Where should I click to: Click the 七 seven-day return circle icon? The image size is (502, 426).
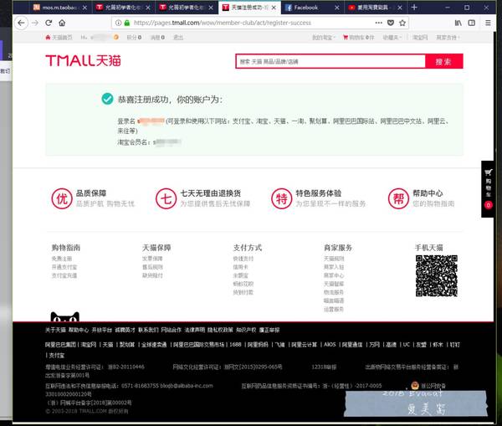point(166,198)
